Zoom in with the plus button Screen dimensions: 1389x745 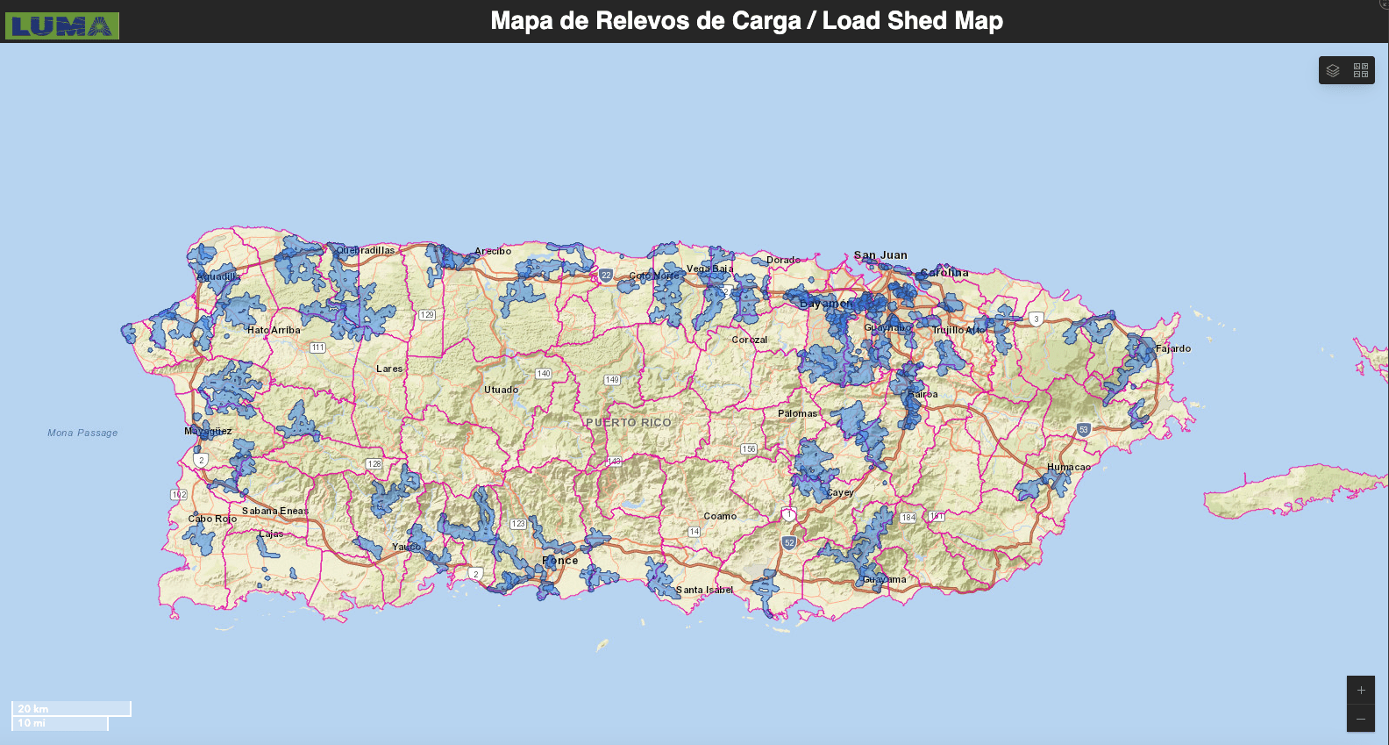[x=1361, y=690]
